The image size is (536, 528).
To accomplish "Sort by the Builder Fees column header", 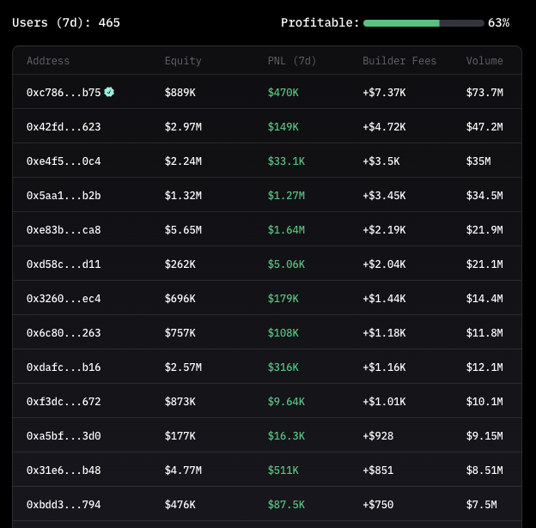I will point(399,61).
